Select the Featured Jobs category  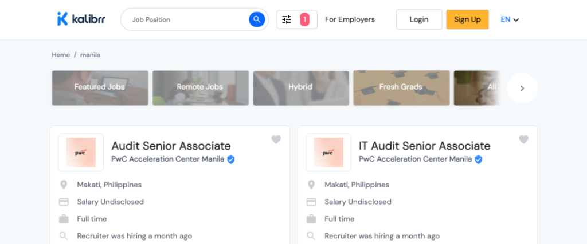tap(100, 87)
